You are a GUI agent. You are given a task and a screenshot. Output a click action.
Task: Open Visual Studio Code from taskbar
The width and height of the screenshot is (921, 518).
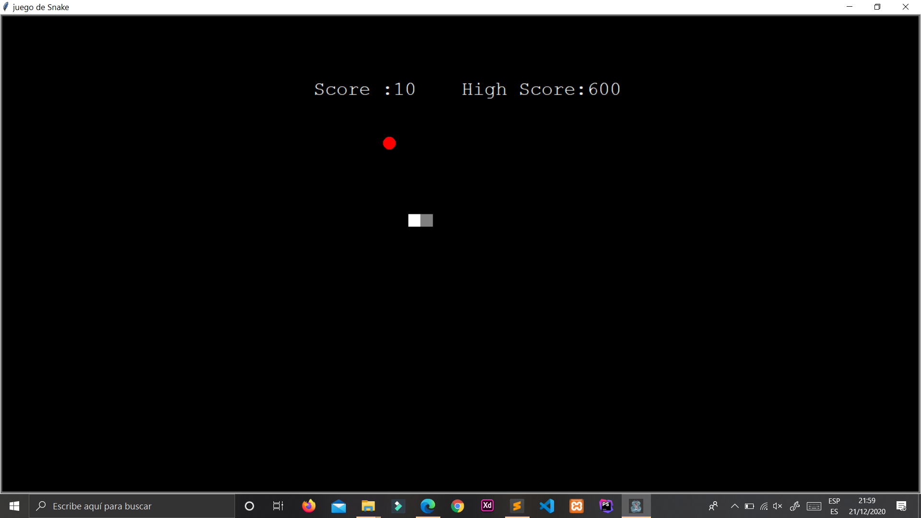tap(547, 506)
